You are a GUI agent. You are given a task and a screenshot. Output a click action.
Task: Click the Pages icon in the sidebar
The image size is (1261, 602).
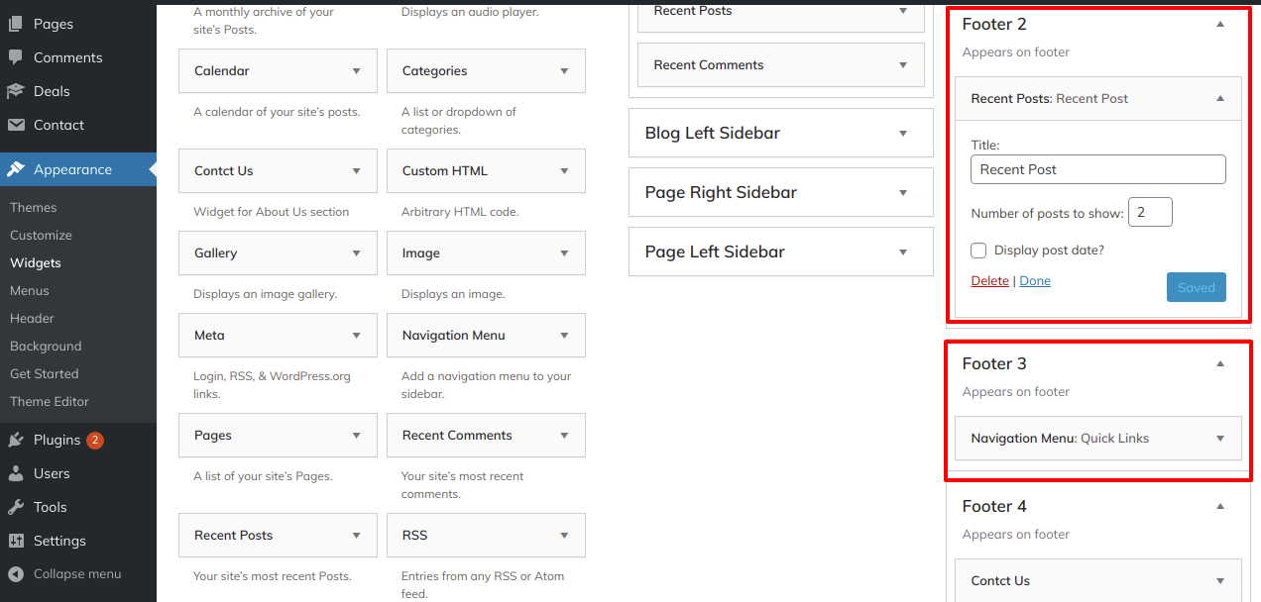point(16,24)
